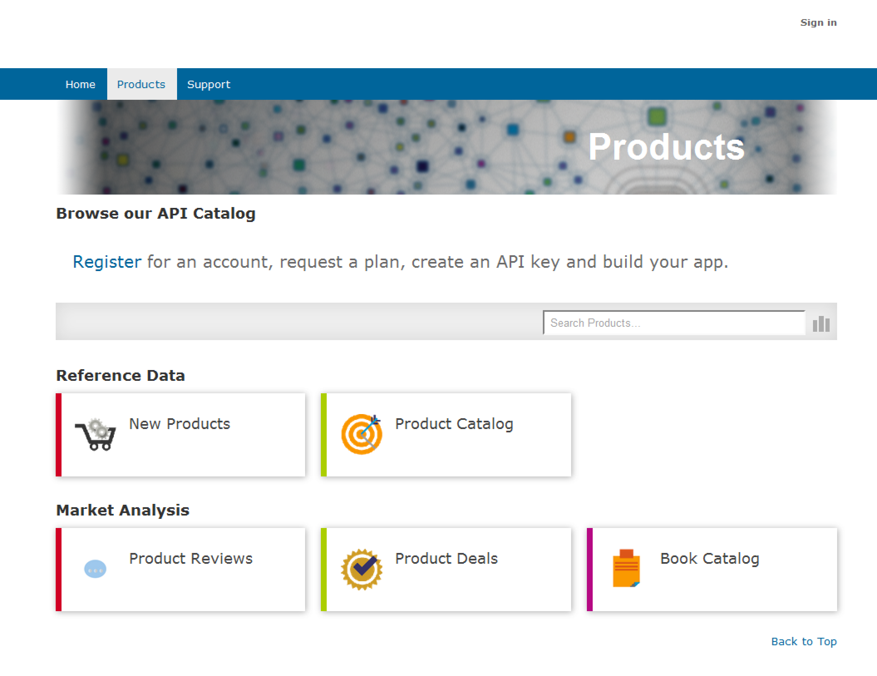The height and width of the screenshot is (676, 877).
Task: Follow the Register link
Action: (x=107, y=262)
